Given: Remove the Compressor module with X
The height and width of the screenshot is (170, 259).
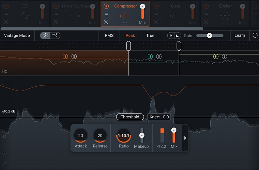Looking at the screenshot, I should tap(106, 22).
